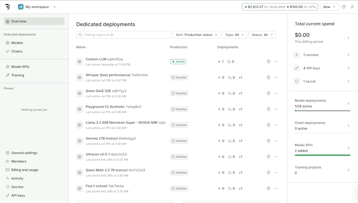Click the Find by name or ID search field
Viewport: 358px width, 203px height.
coord(123,35)
